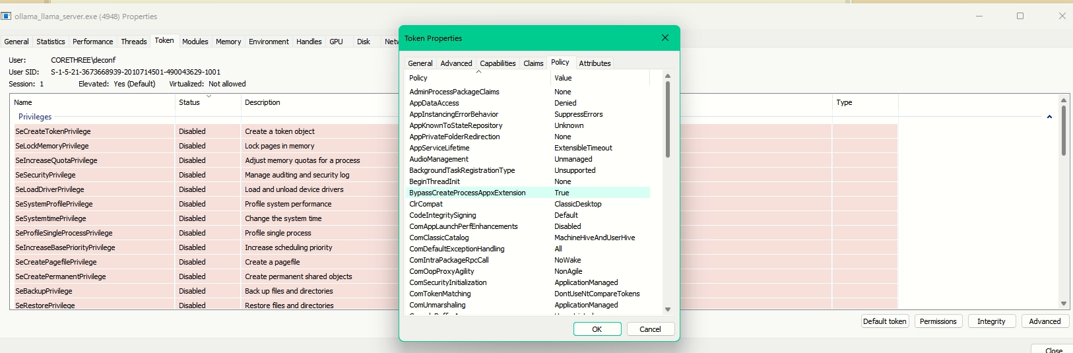
Task: Click the Cancel button
Action: point(650,329)
